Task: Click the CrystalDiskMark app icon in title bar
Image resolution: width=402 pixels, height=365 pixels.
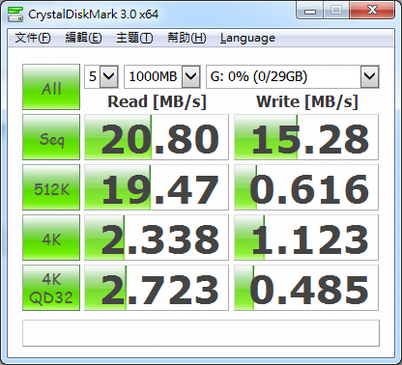Action: pyautogui.click(x=15, y=14)
